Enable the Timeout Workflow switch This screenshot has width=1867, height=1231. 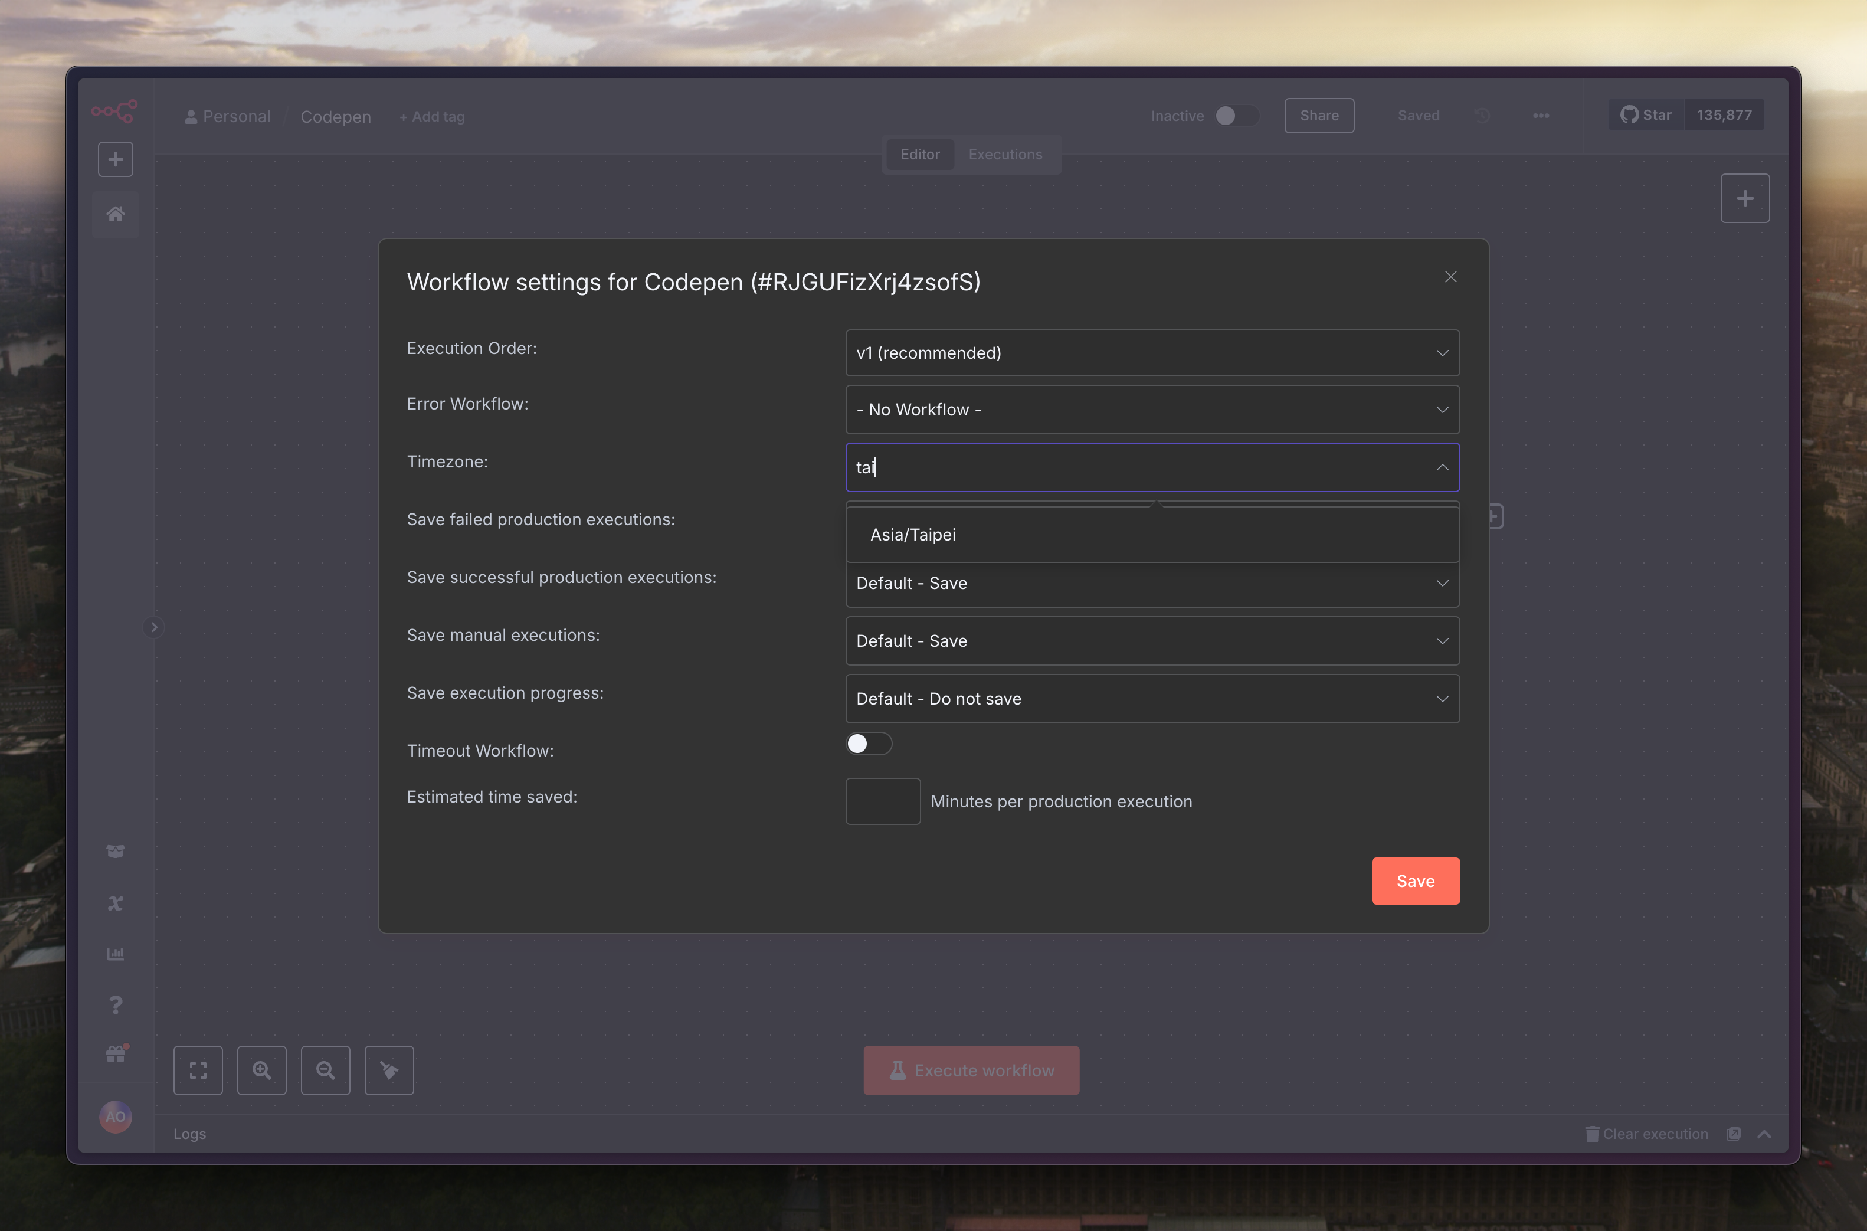tap(868, 743)
